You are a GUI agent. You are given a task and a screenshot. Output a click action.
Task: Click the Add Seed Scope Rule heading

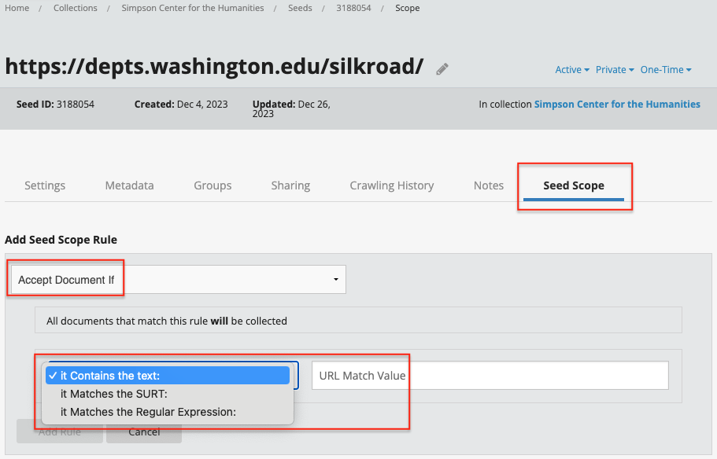tap(61, 240)
